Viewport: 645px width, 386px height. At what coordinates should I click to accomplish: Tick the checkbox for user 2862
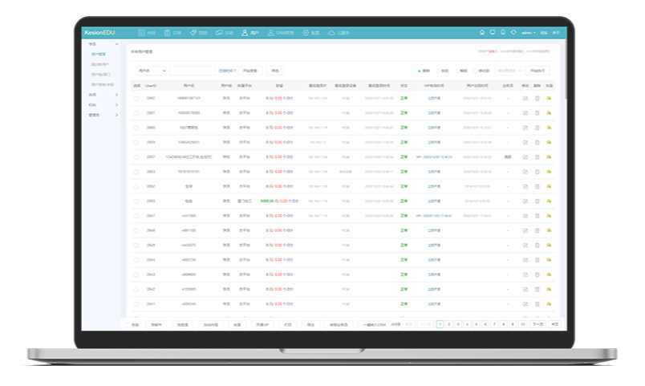point(136,98)
